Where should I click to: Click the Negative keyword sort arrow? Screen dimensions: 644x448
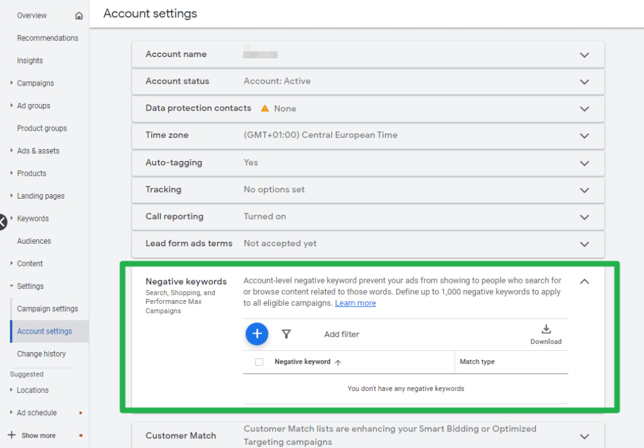[337, 363]
